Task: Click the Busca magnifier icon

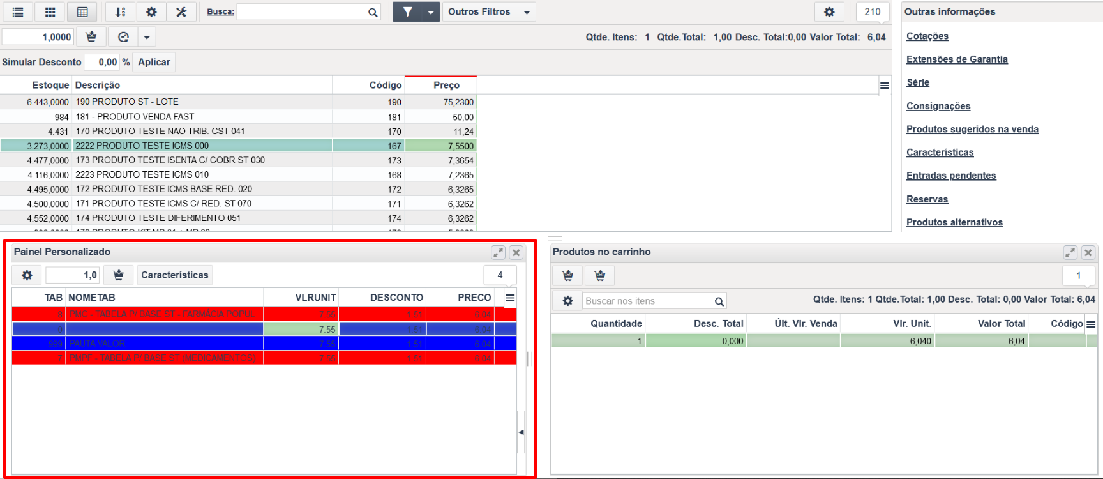Action: [x=373, y=12]
